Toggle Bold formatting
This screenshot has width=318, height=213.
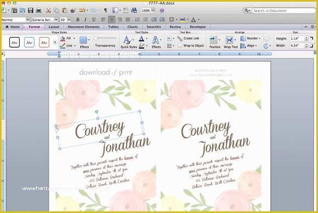(x=77, y=19)
